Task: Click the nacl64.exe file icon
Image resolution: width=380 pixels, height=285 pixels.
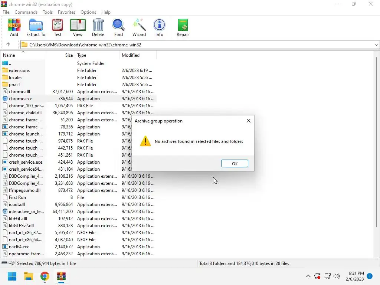Action: (5, 246)
